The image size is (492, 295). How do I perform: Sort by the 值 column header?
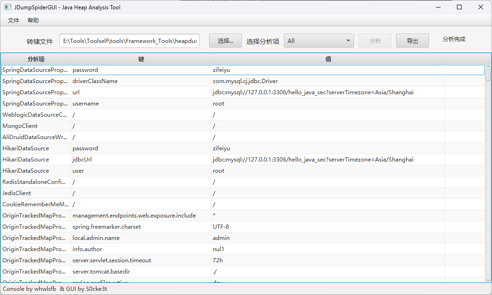[328, 59]
